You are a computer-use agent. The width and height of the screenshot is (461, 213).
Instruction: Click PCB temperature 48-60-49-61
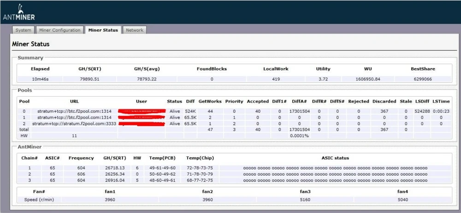click(162, 180)
